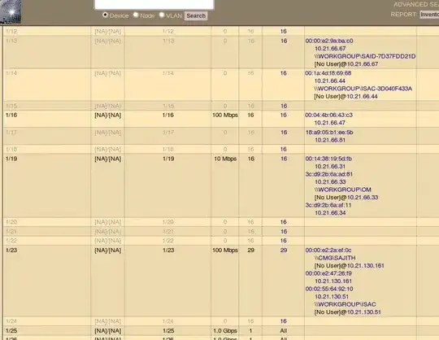Viewport: 439px width, 340px height.
Task: Open MAC address 18:a9:05:b1:ee:5b link
Action: coord(329,133)
